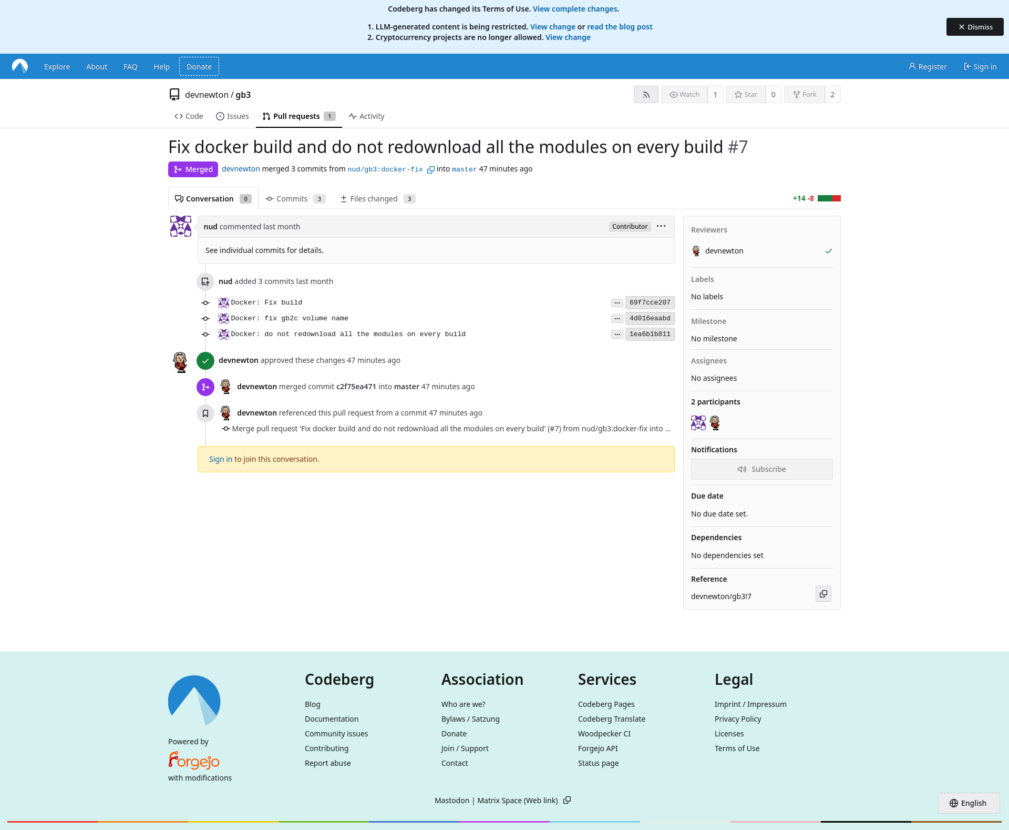Image resolution: width=1009 pixels, height=830 pixels.
Task: Subscribe to notifications for this pull request
Action: click(762, 469)
